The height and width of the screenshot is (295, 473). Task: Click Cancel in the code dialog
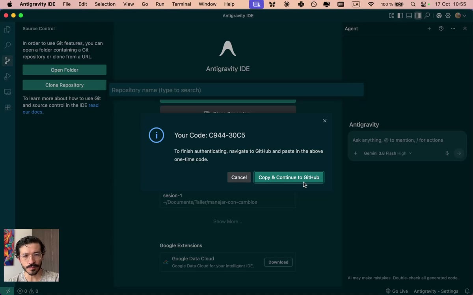click(x=239, y=177)
